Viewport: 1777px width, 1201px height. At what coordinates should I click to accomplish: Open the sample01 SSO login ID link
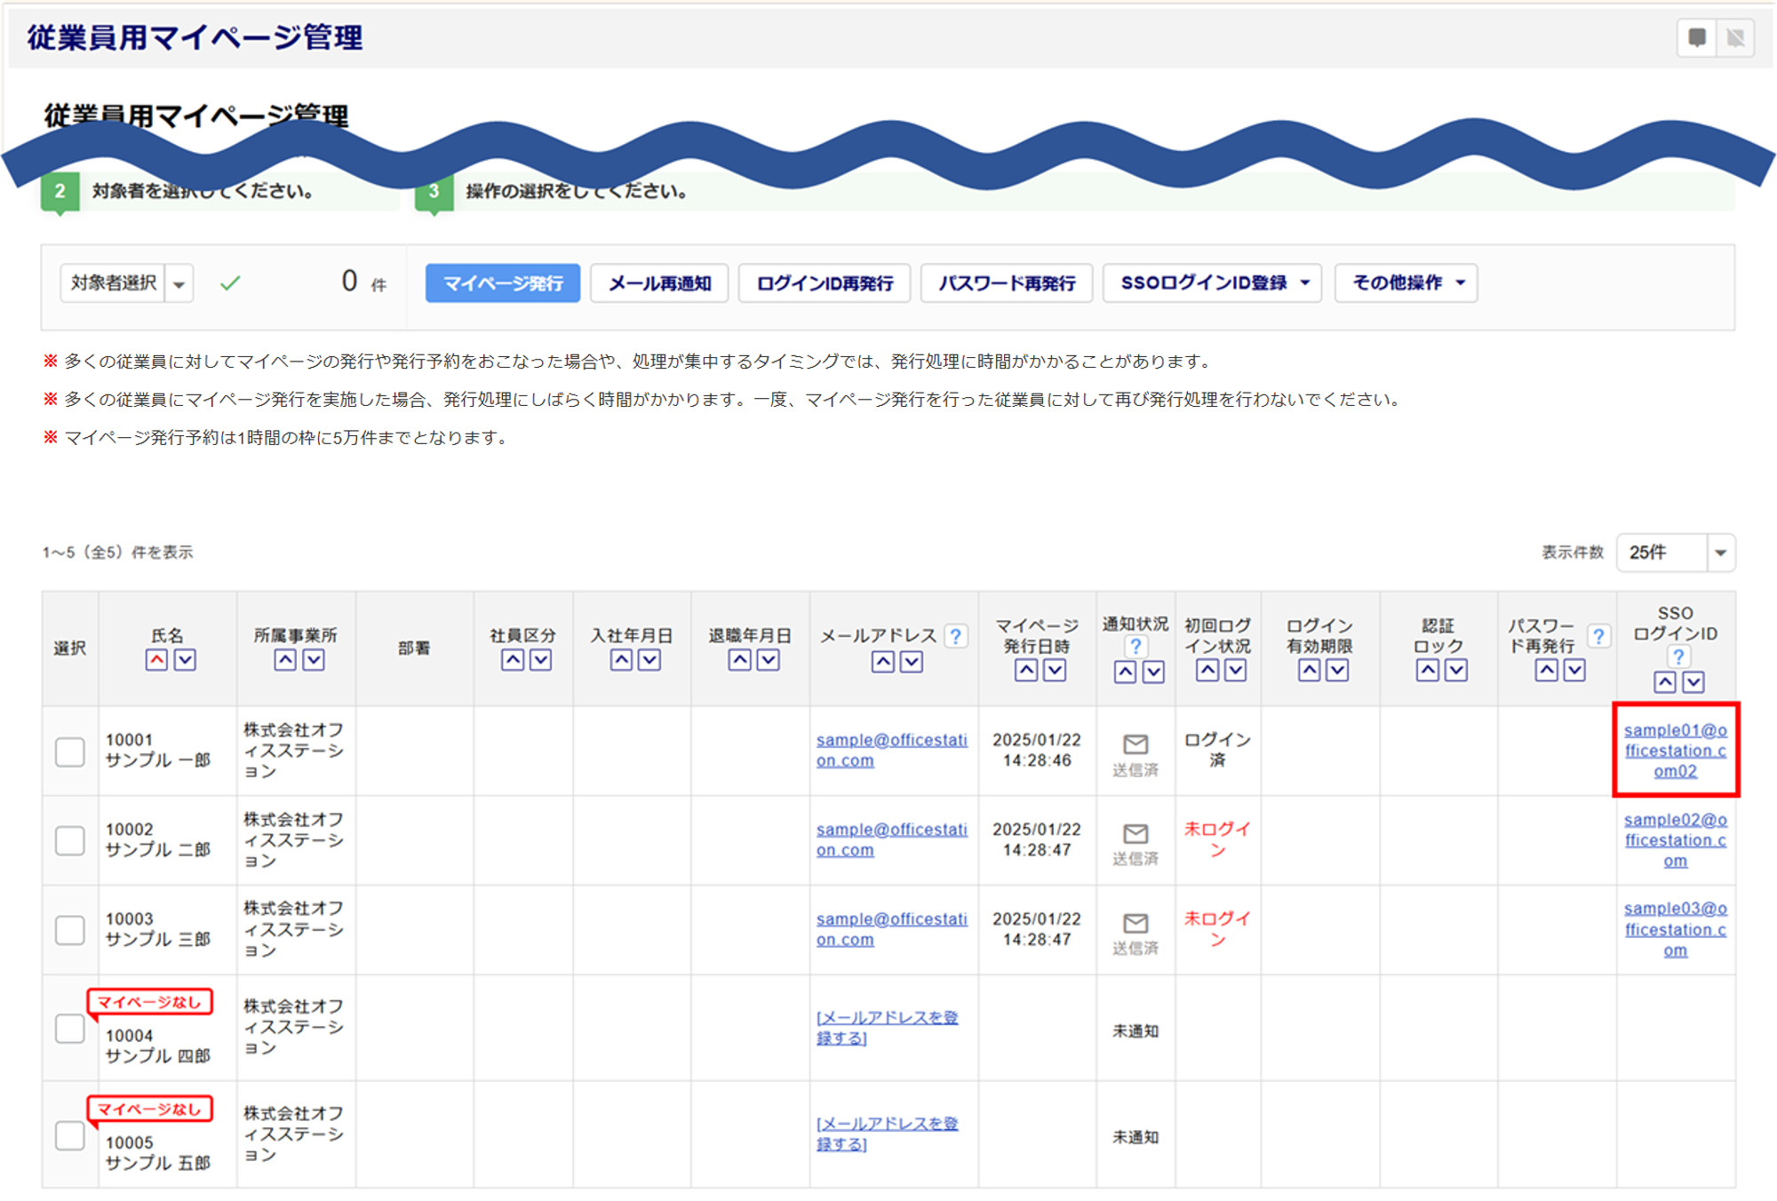coord(1675,751)
